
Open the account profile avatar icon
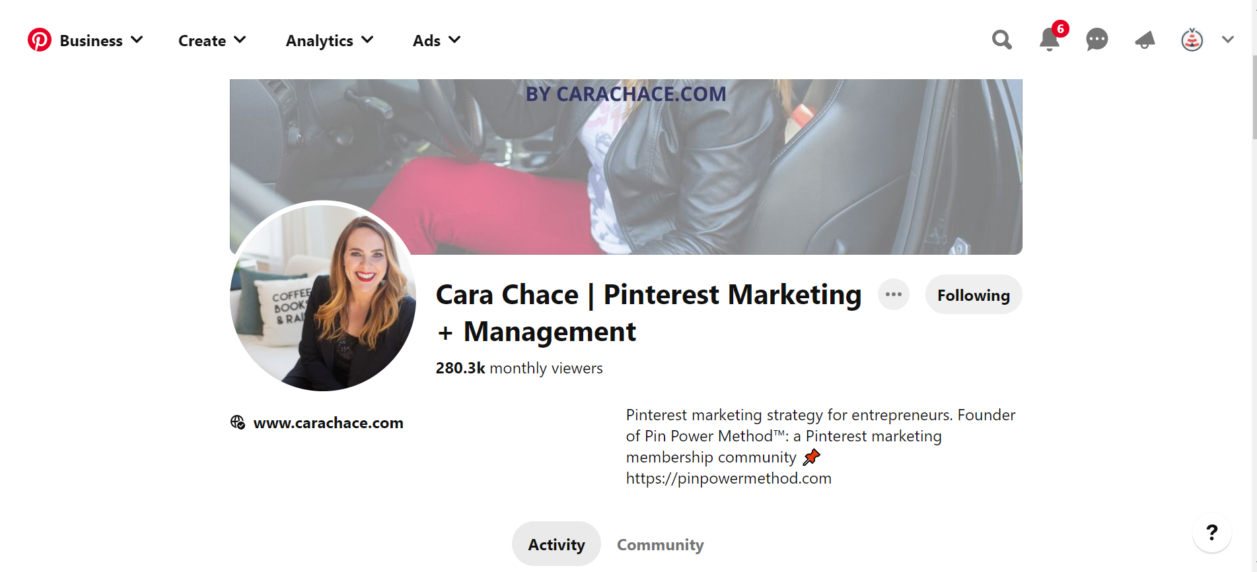(1192, 40)
